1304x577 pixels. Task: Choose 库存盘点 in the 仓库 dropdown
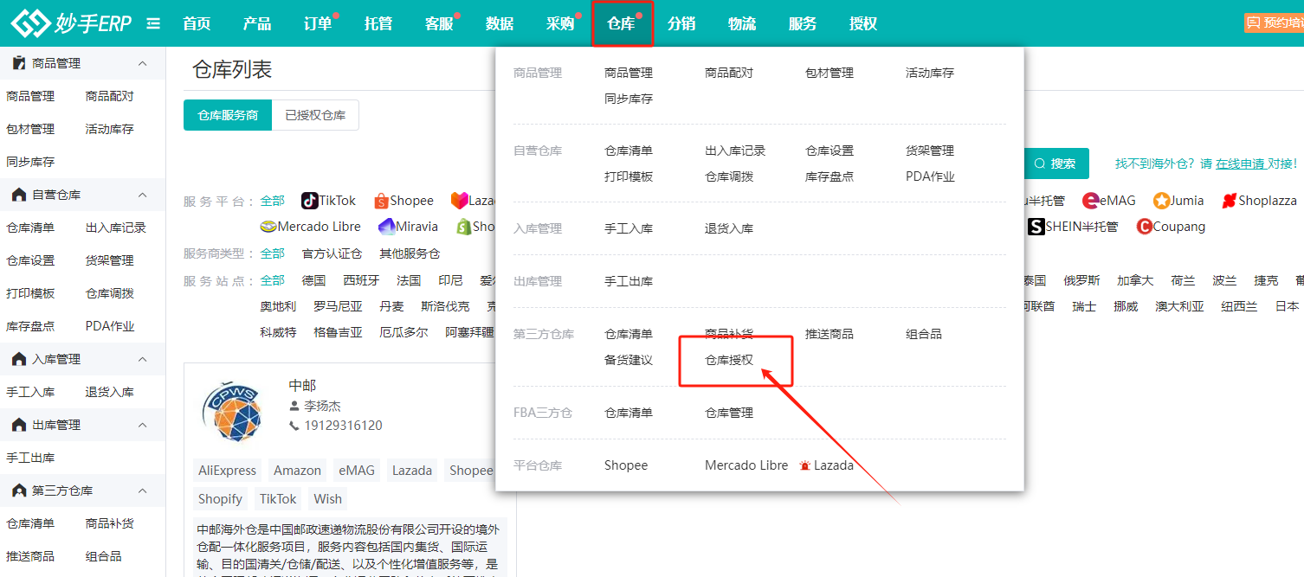click(x=830, y=176)
